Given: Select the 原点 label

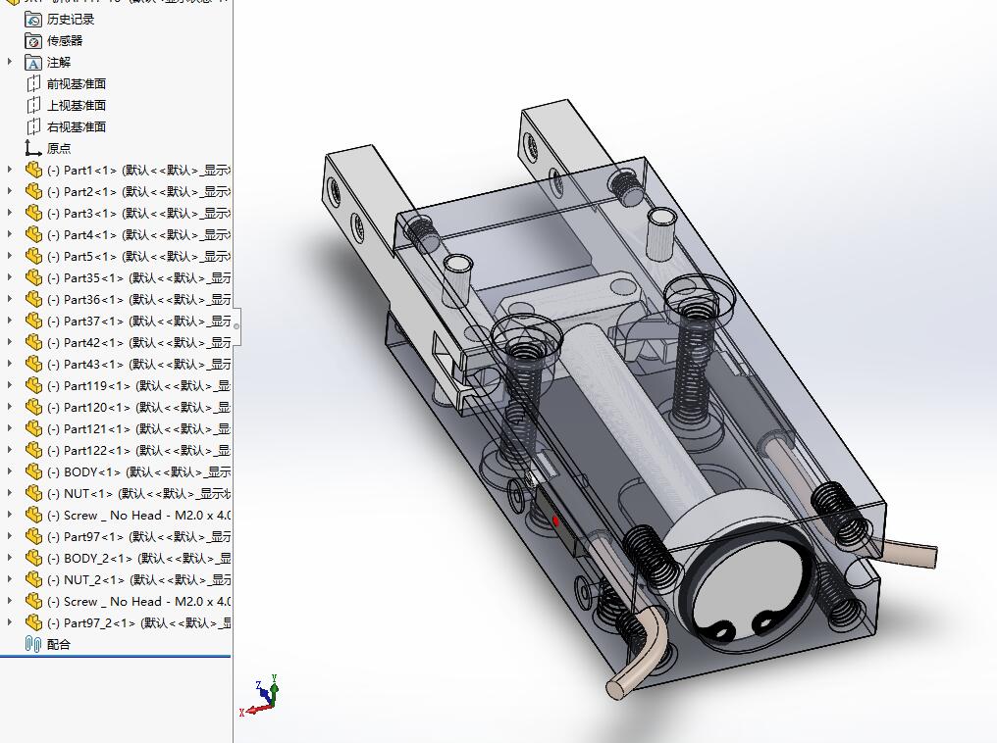Looking at the screenshot, I should (x=59, y=149).
